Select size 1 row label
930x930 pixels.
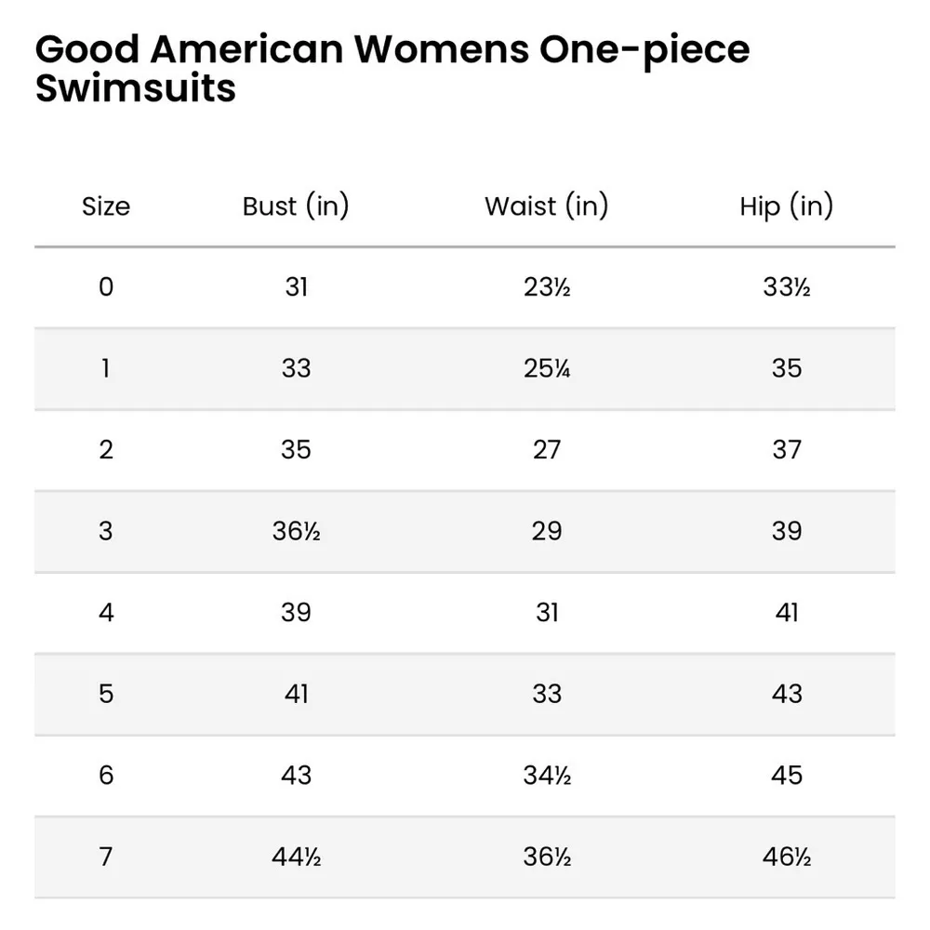pos(106,368)
